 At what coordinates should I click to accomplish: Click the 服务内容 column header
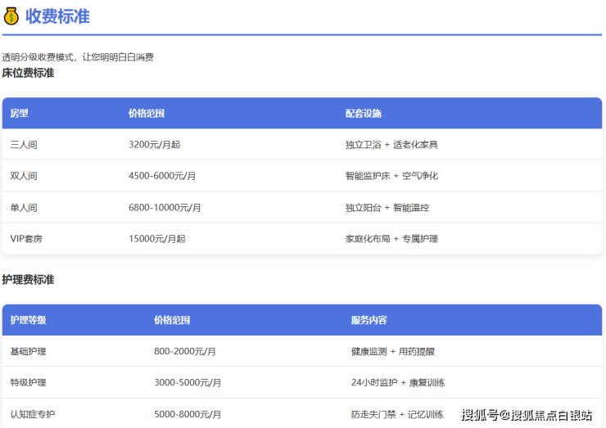pos(369,320)
